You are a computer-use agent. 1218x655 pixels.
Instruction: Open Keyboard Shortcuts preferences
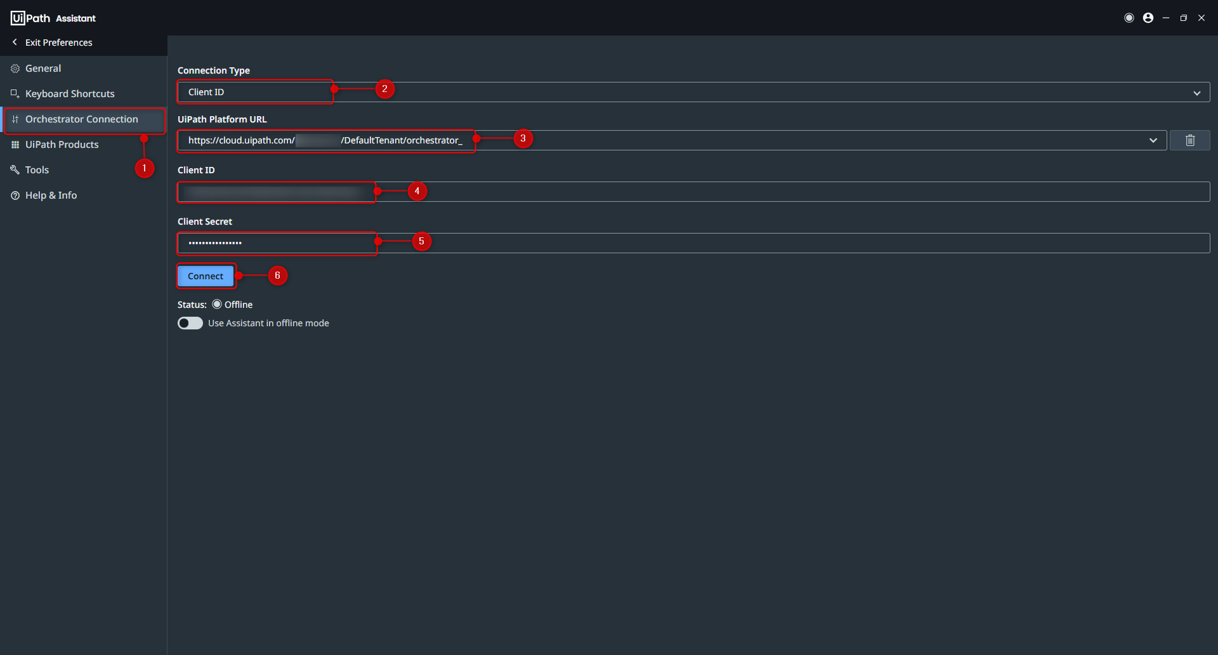click(x=84, y=94)
